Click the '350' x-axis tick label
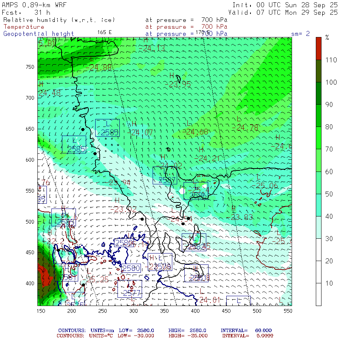 click(x=164, y=311)
